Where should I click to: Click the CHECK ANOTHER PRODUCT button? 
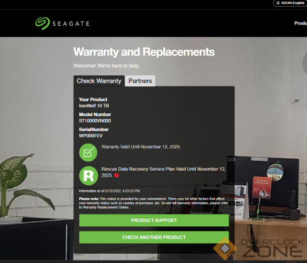point(154,237)
